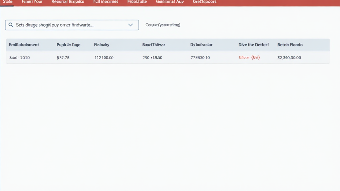
Task: Go to the 'Ful menumes' tab
Action: pos(106,2)
